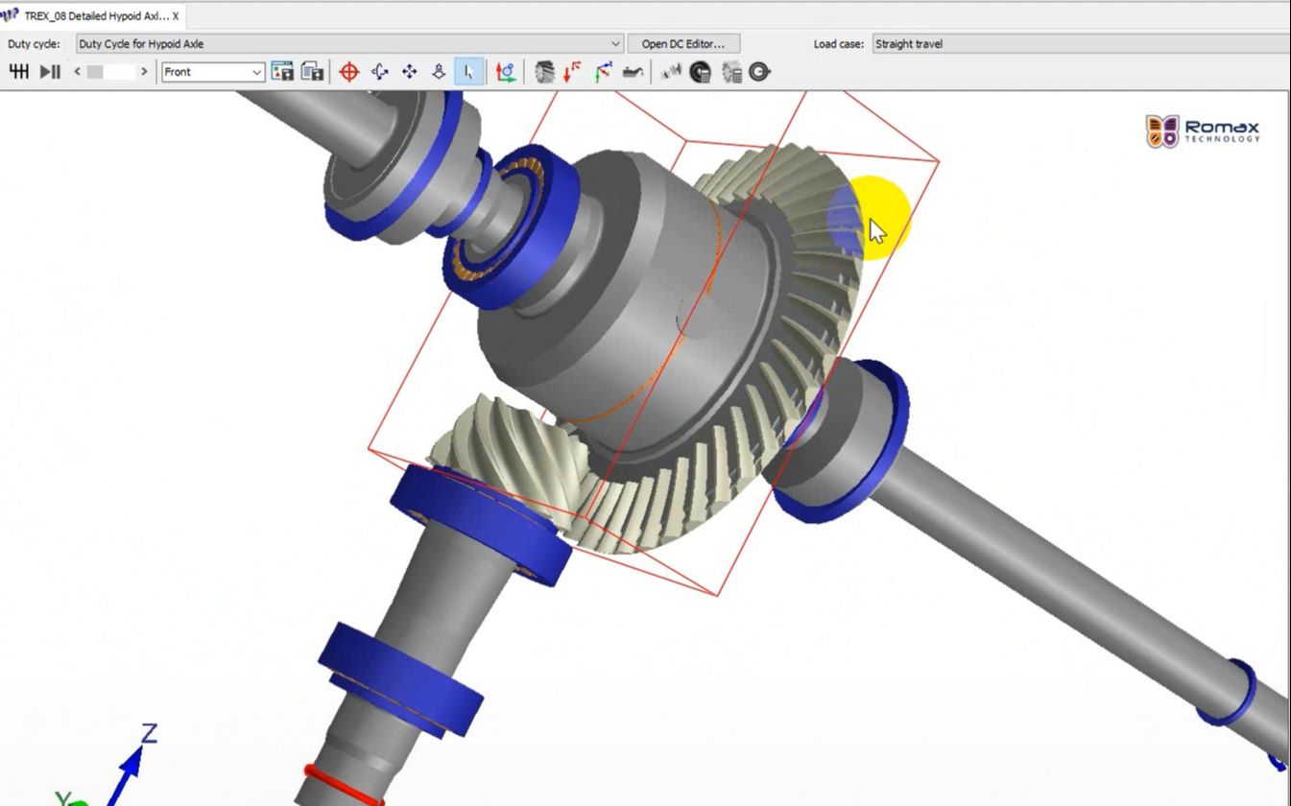This screenshot has width=1291, height=806.
Task: Click the Open DC Editor button
Action: [684, 43]
